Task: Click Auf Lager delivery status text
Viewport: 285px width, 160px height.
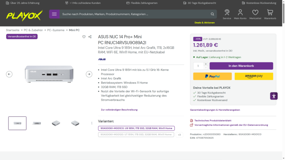Action: (x=219, y=57)
